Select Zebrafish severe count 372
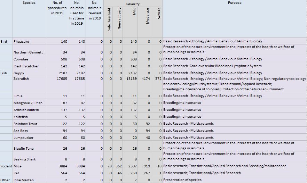Screen dimensions: 307x183 click(158, 79)
